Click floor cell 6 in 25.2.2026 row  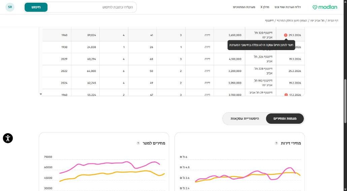point(124,71)
